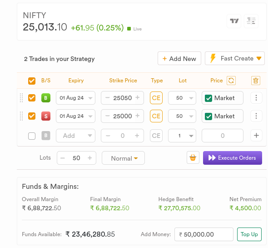Toggle Market price for 25000 row
The width and height of the screenshot is (268, 248).
208,116
